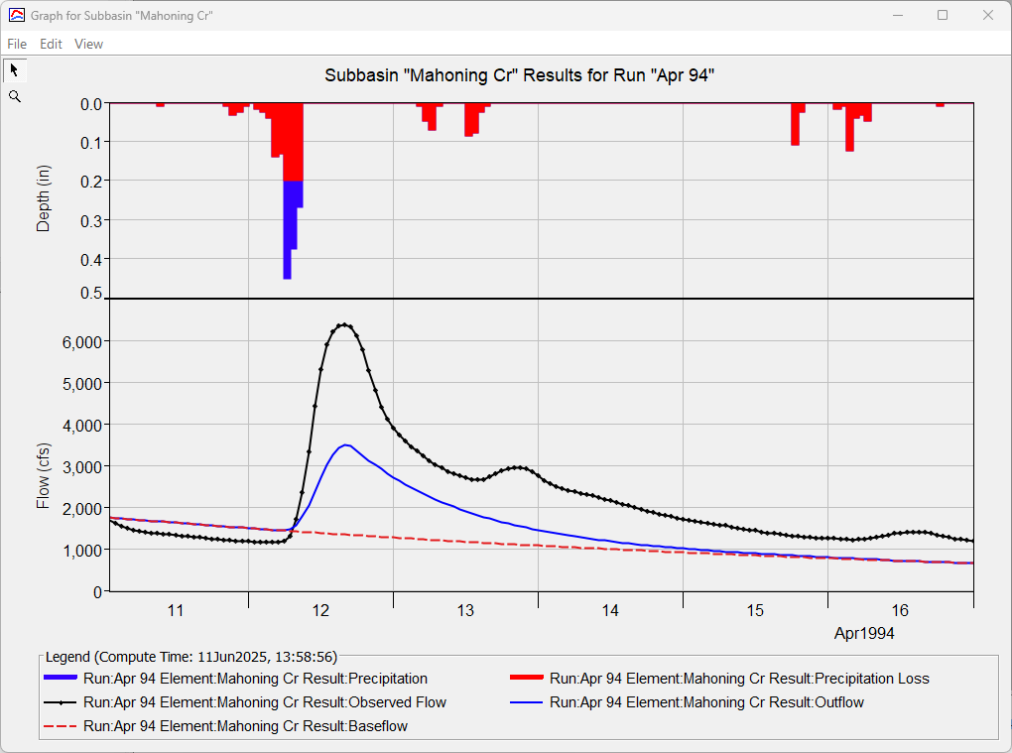Click the Observed Flow legend line marker
The width and height of the screenshot is (1012, 753).
[x=62, y=702]
